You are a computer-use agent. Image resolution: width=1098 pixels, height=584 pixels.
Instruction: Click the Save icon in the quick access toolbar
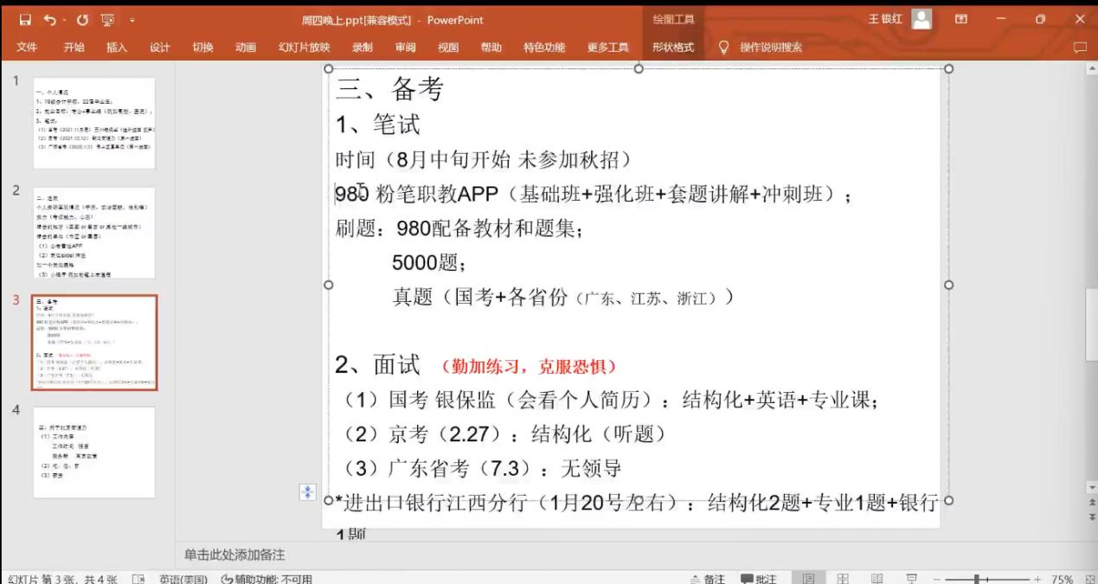click(24, 19)
